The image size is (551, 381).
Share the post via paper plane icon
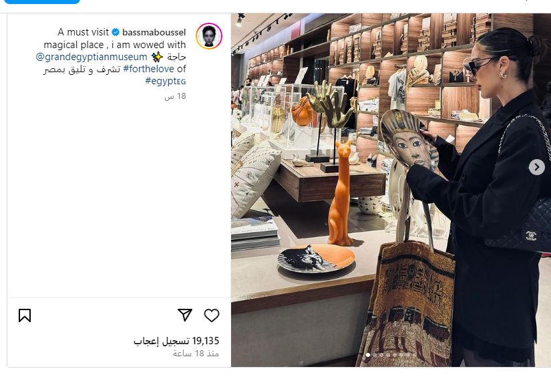[185, 315]
